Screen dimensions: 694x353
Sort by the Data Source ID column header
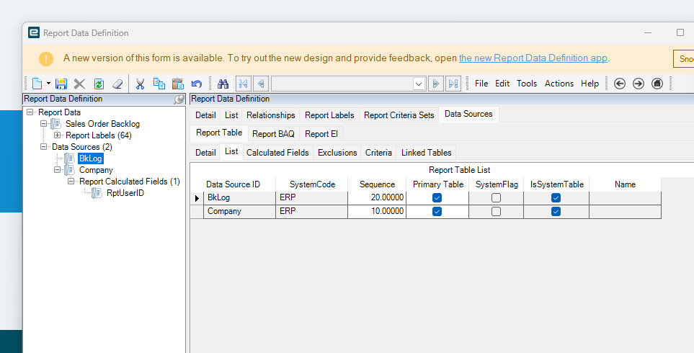click(239, 184)
